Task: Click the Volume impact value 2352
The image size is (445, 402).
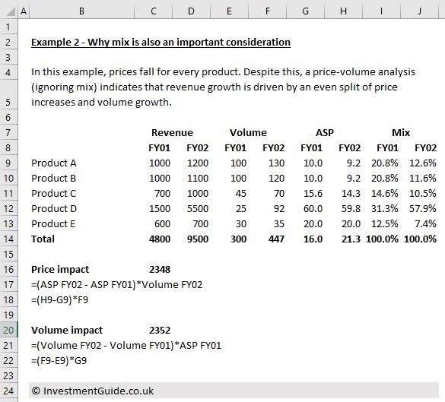Action: [160, 331]
